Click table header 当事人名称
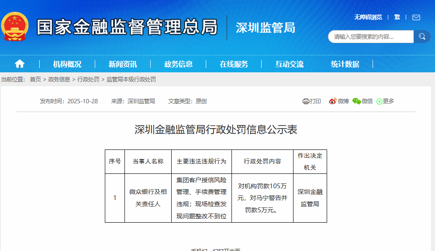435x251 pixels. (x=148, y=161)
